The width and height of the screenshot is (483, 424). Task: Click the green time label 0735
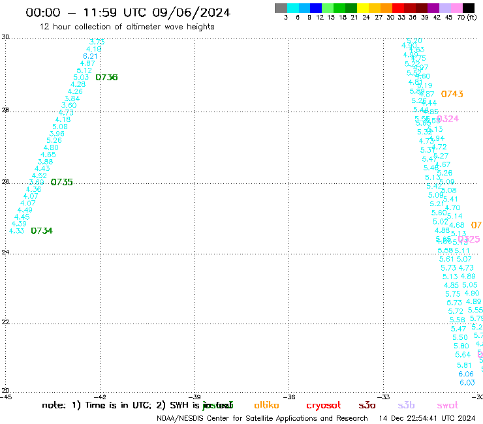(61, 182)
